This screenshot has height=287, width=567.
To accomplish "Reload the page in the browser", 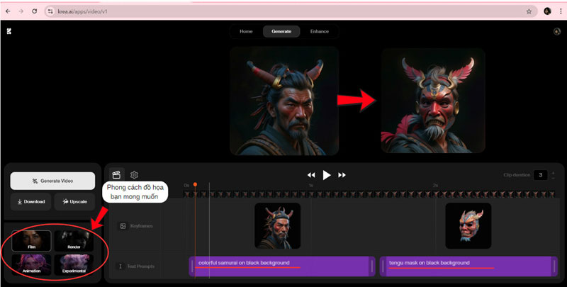I will click(35, 11).
